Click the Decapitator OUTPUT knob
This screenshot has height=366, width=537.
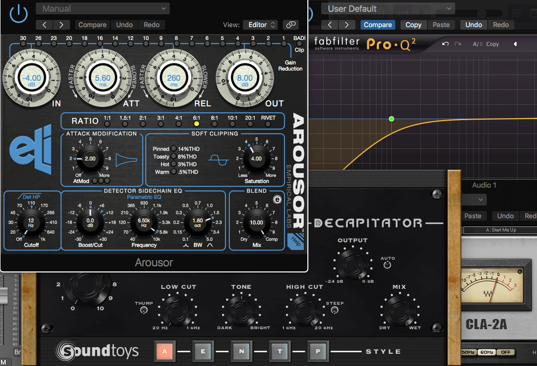(x=353, y=264)
